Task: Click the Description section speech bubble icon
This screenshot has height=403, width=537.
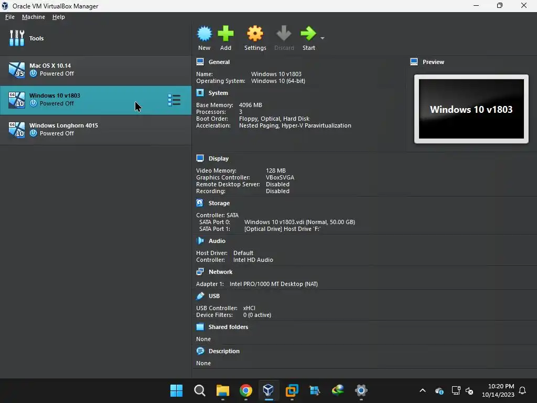Action: coord(200,351)
